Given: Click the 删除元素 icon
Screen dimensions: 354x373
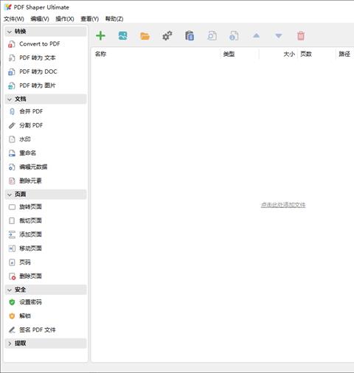Looking at the screenshot, I should click(12, 181).
